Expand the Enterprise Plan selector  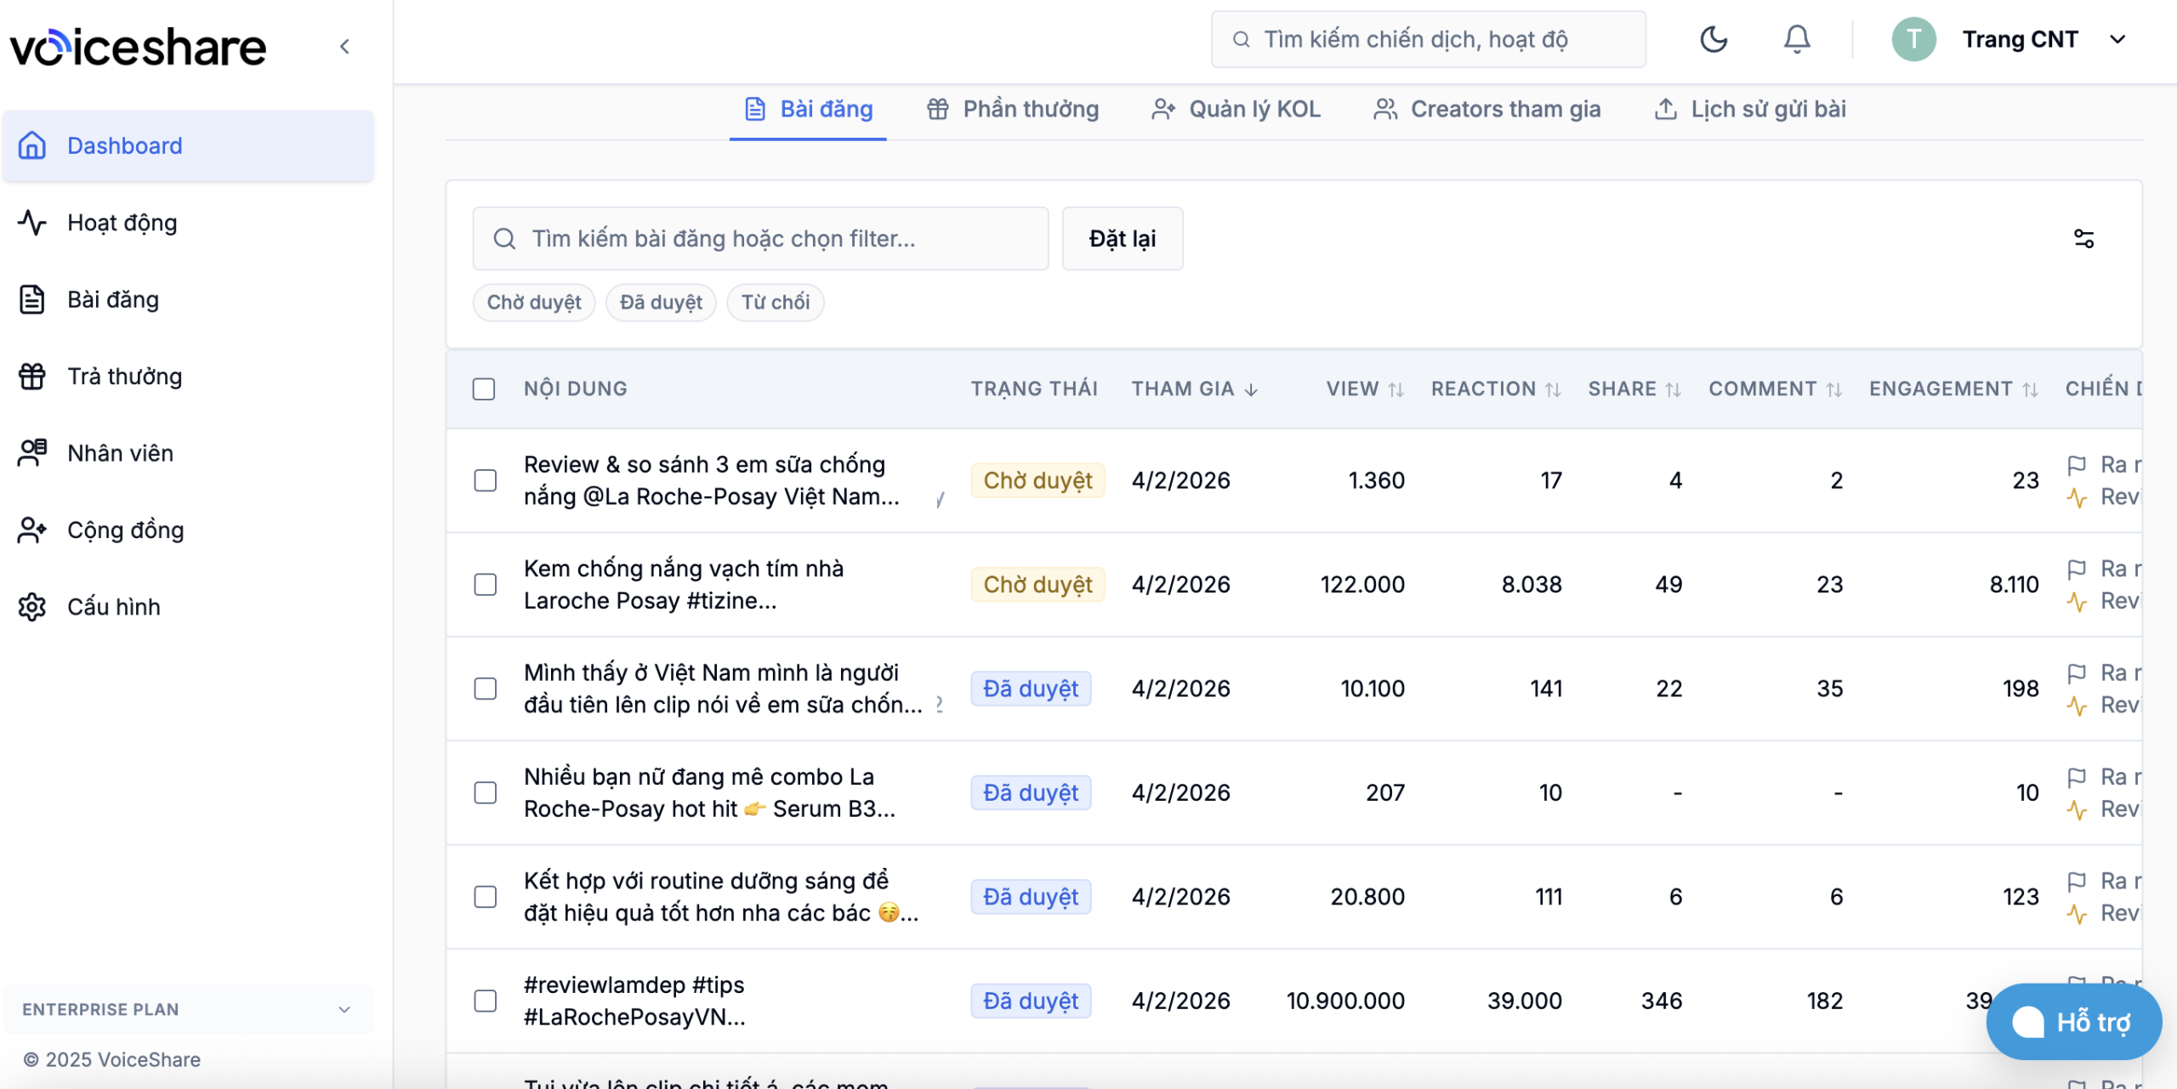pos(188,1010)
